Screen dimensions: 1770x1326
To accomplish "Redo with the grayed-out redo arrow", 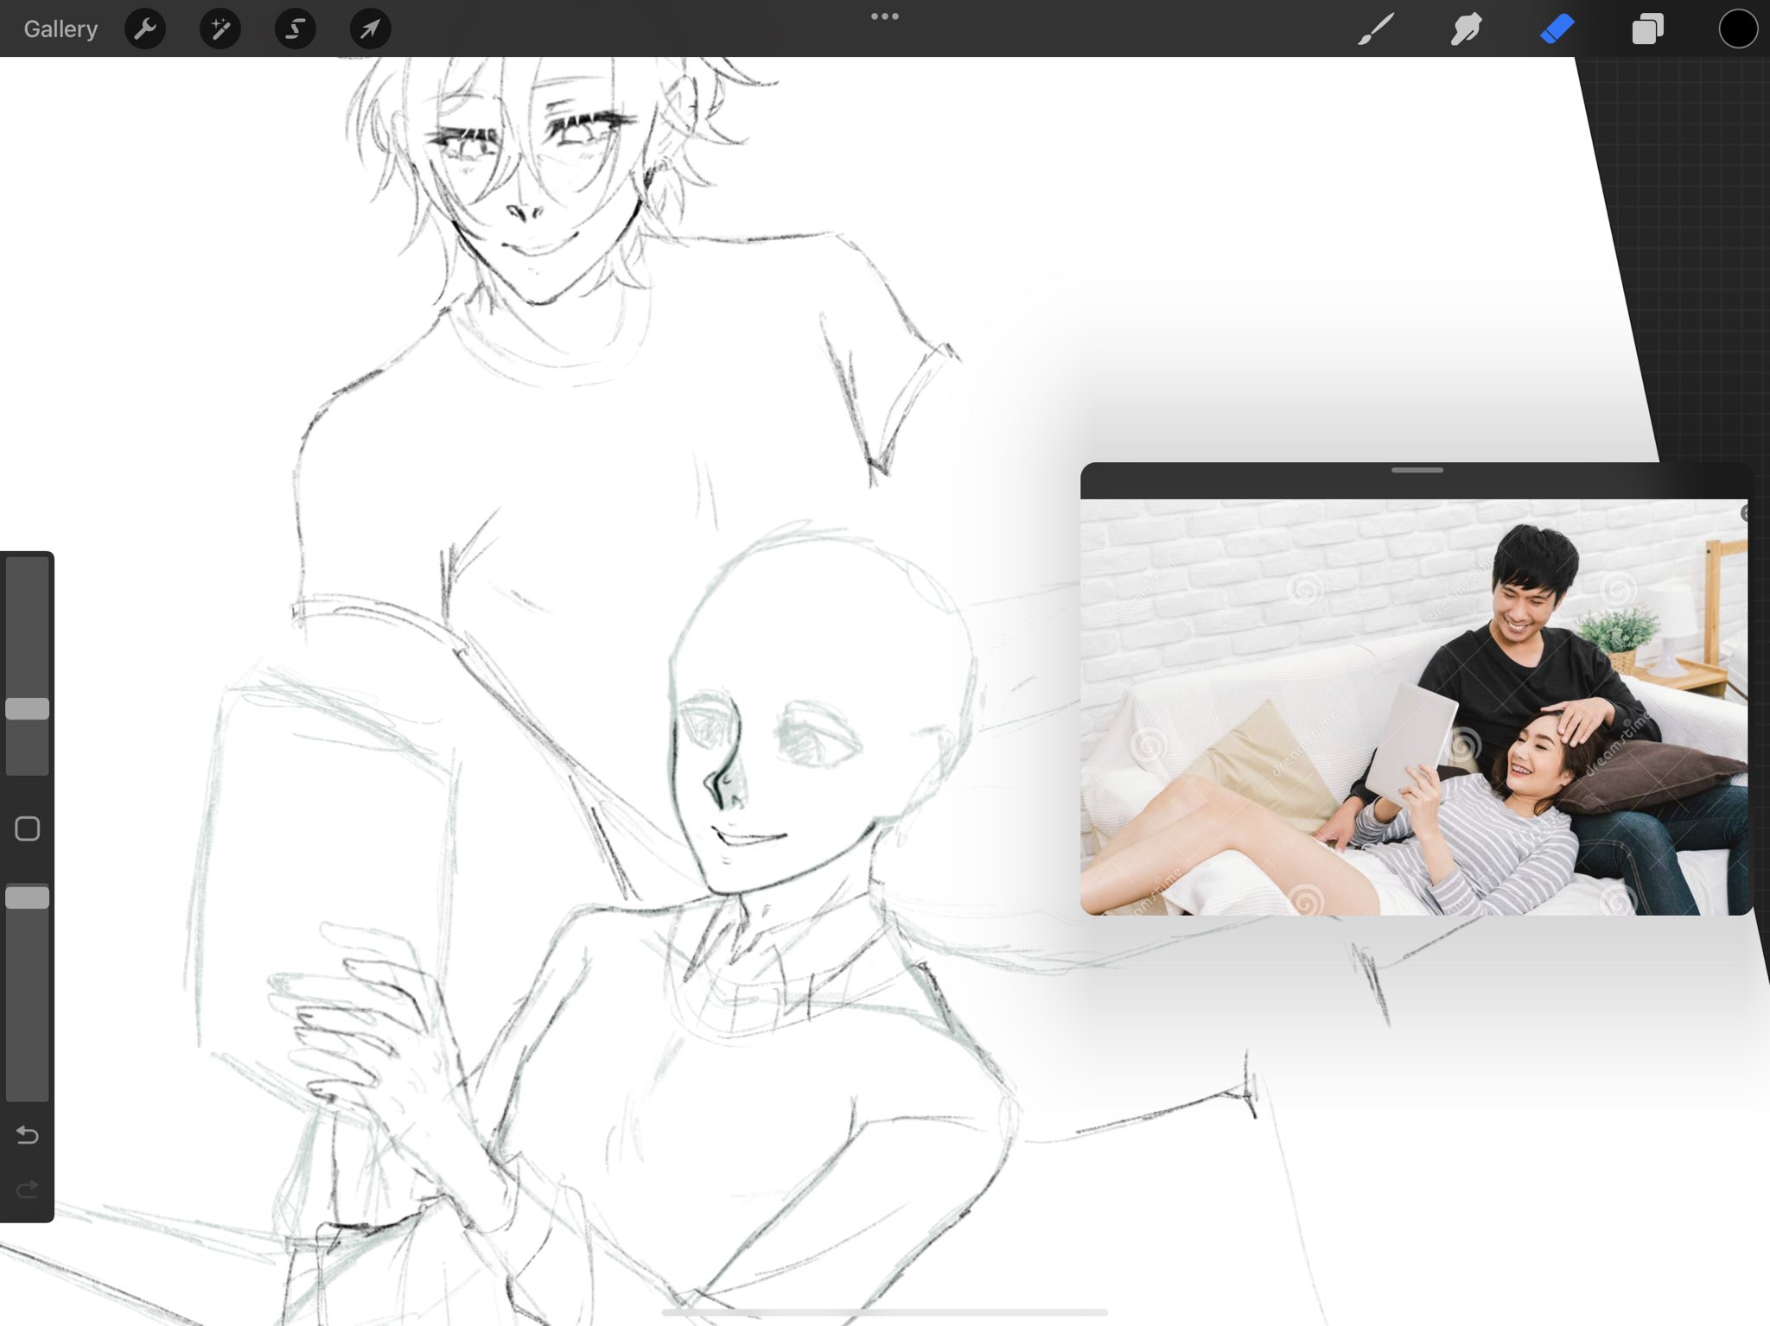I will [28, 1190].
